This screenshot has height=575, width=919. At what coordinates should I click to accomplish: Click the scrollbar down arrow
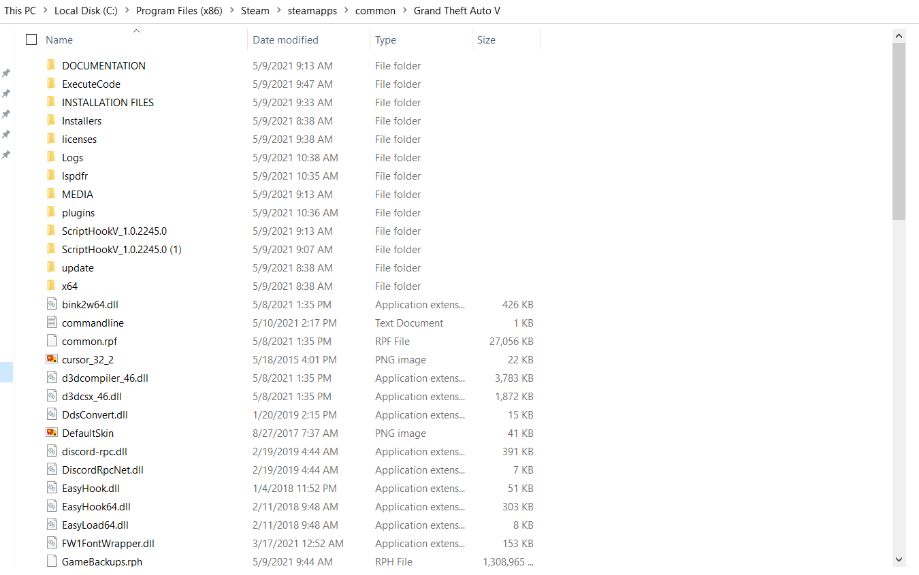click(899, 559)
